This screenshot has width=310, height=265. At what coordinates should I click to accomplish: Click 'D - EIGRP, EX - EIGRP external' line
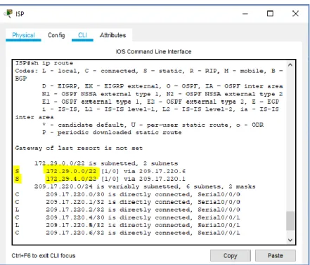162,86
